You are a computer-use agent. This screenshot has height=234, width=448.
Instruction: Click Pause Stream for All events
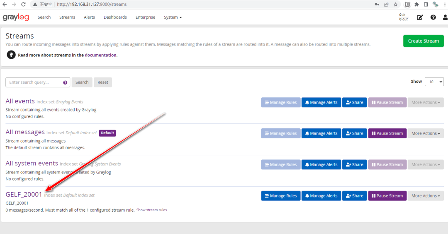(387, 102)
